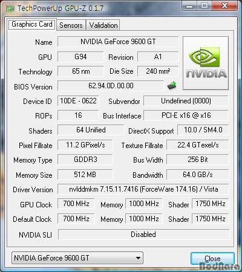This screenshot has height=272, width=242.
Task: Click Pixel Fillrate field 11.2 GPixel/s
Action: 85,145
